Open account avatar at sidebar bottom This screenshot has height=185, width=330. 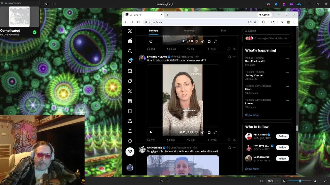(130, 168)
